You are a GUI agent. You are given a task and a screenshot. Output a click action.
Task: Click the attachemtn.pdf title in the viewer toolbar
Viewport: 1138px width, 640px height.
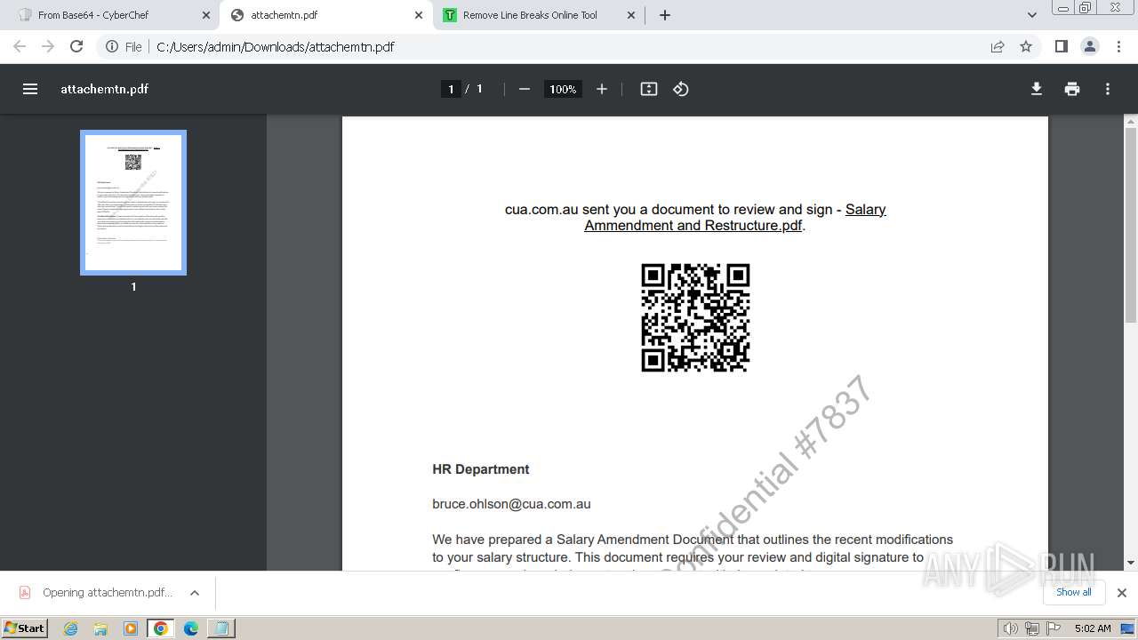[x=104, y=89]
